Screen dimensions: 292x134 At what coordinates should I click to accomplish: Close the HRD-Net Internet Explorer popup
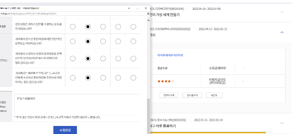146,8
